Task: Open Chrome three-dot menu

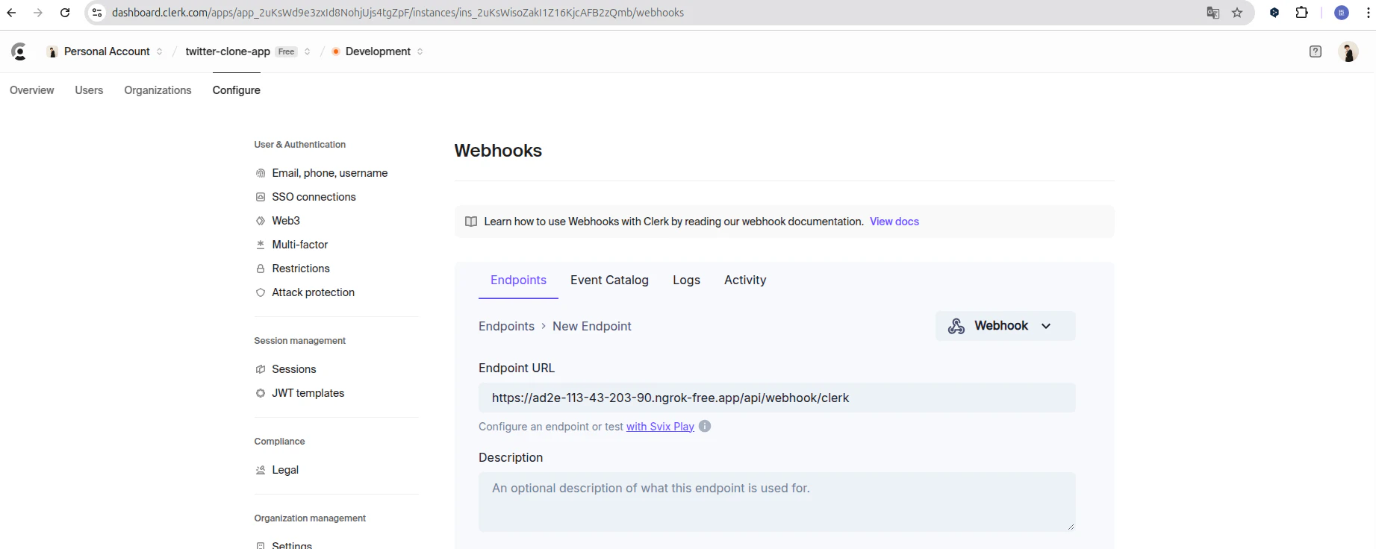Action: (1368, 13)
